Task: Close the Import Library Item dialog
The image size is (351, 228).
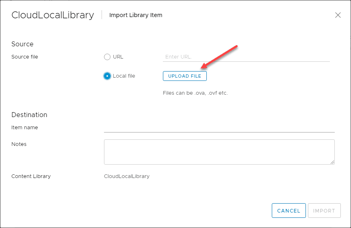Action: pyautogui.click(x=338, y=15)
